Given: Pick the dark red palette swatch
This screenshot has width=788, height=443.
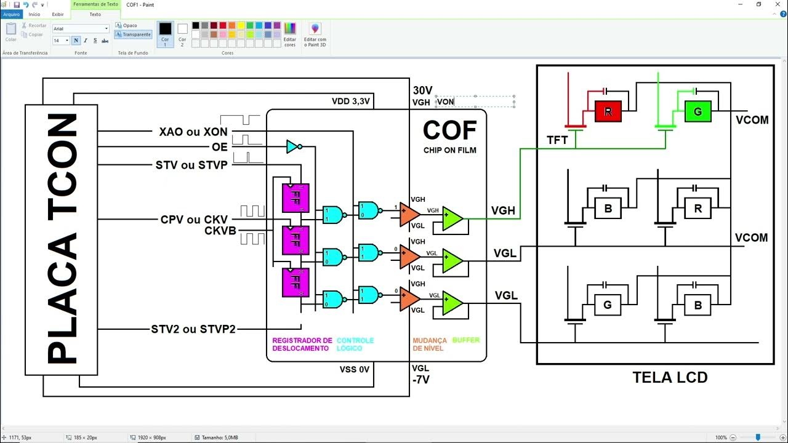Looking at the screenshot, I should [214, 26].
